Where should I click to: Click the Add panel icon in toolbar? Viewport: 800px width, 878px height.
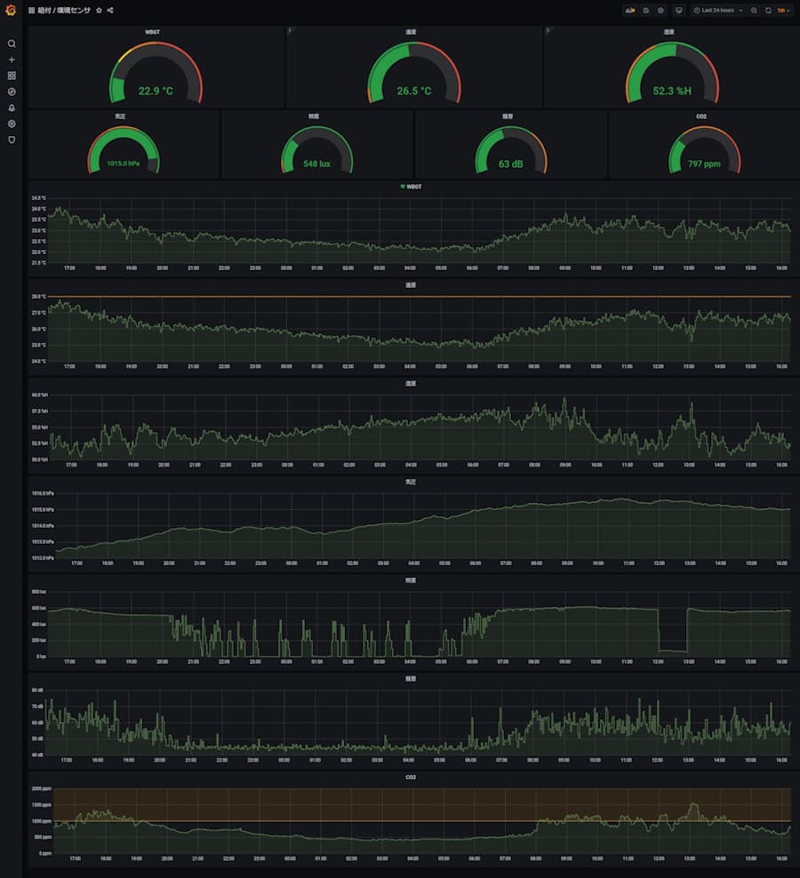tap(630, 11)
